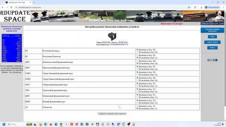The width and height of the screenshot is (226, 127).
Task: Click the 'Республика Казахстан' cell
Action: pyautogui.click(x=89, y=56)
